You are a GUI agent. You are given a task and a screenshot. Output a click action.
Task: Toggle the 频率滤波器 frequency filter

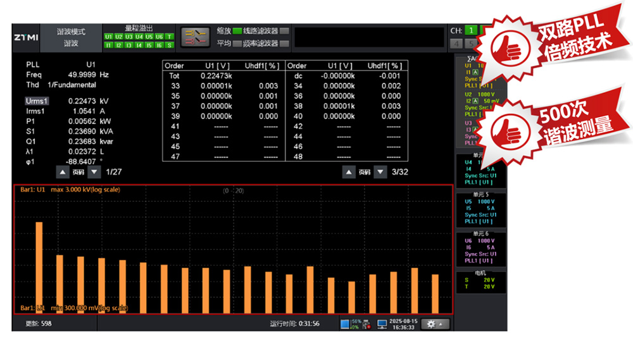[284, 44]
